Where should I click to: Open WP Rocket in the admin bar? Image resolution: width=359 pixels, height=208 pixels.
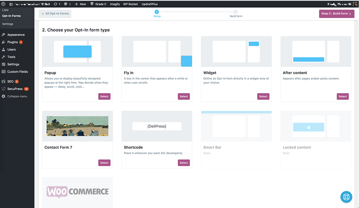(x=130, y=4)
